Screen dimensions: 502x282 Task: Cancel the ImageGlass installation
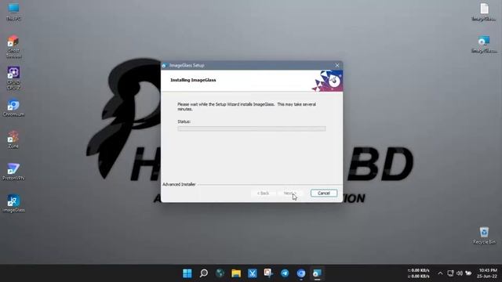click(324, 193)
